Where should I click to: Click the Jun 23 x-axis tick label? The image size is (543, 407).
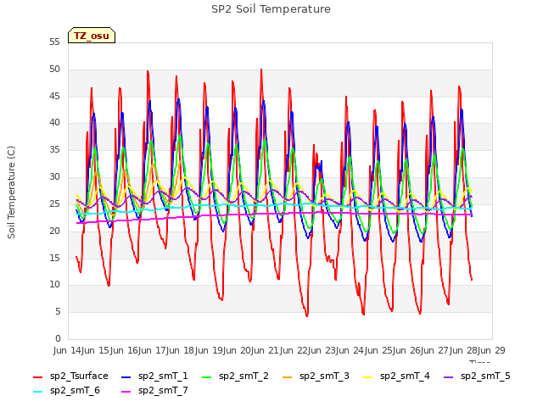(x=323, y=350)
